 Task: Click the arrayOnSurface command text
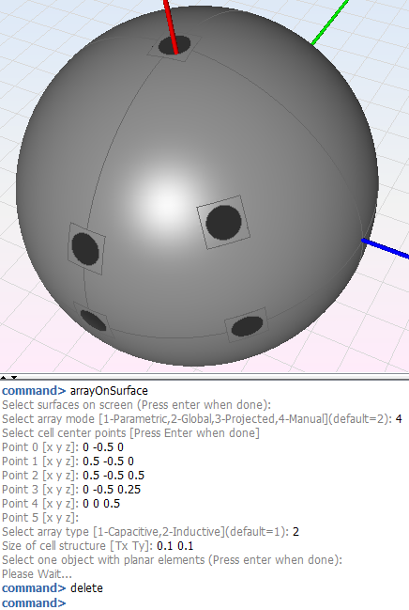click(109, 391)
